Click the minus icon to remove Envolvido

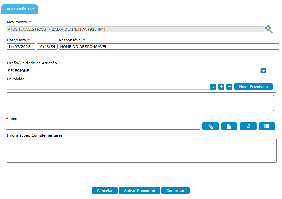pyautogui.click(x=229, y=87)
